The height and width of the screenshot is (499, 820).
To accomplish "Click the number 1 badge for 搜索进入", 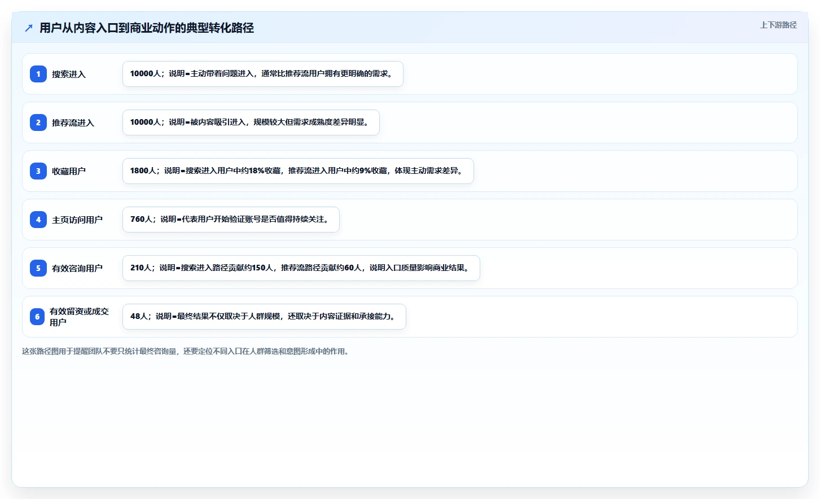I will click(38, 74).
